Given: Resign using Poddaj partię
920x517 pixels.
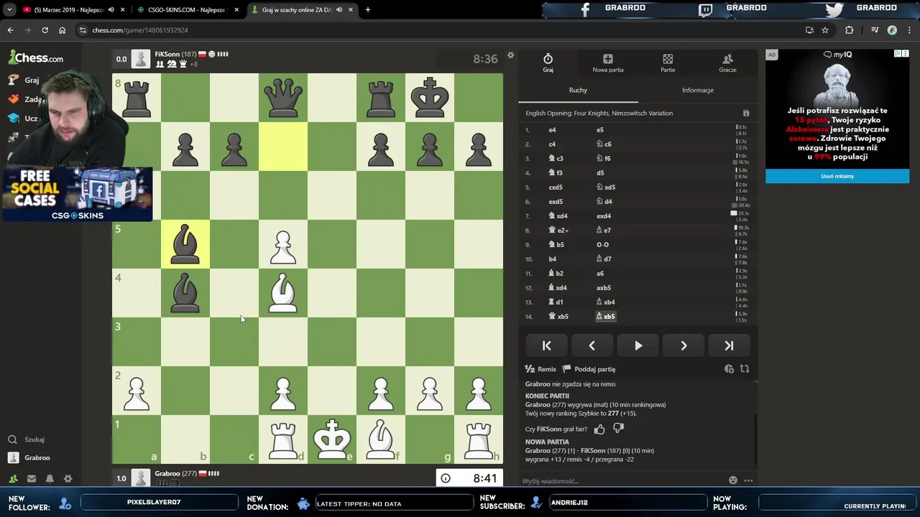Looking at the screenshot, I should tap(589, 369).
